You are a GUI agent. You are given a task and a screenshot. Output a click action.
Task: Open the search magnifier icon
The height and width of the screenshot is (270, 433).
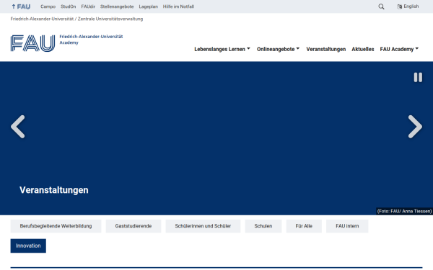tap(381, 6)
